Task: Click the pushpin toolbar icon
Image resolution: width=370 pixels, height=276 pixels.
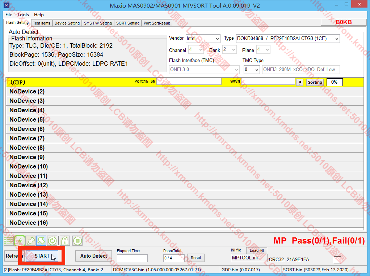Action: [31, 241]
